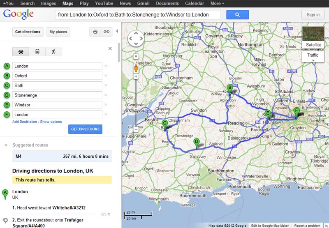Screen dimensions: 329x228
Task: Open Gmail from the top bar
Action: (143, 3)
